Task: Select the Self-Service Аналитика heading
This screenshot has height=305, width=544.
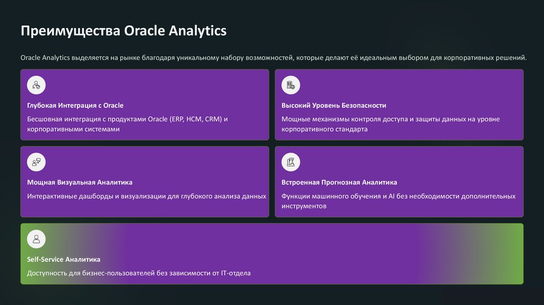Action: [64, 259]
